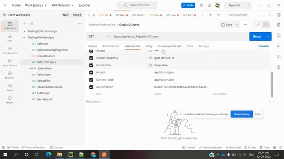Click the user avatar icon
The height and width of the screenshot is (159, 284).
click(x=217, y=5)
